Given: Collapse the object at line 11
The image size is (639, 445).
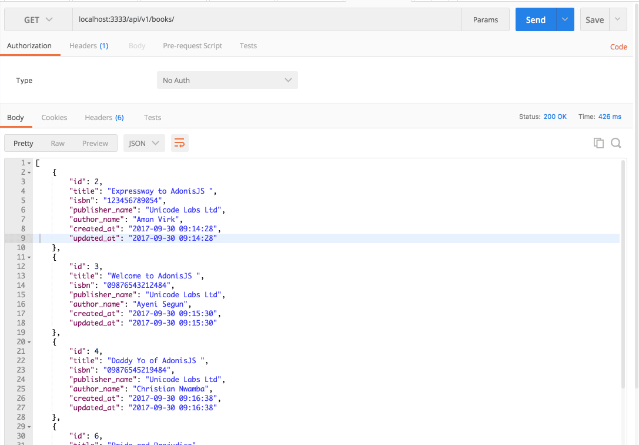Looking at the screenshot, I should (x=29, y=257).
